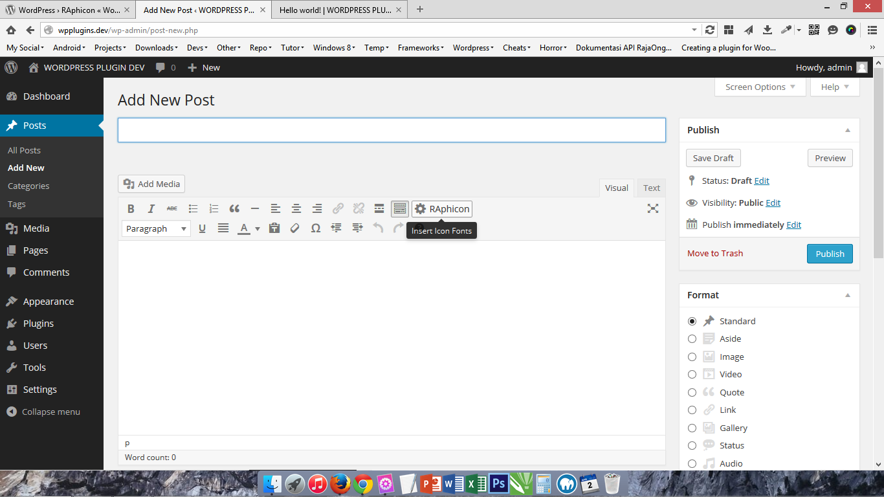884x497 pixels.
Task: Expand the Help panel
Action: [x=835, y=87]
